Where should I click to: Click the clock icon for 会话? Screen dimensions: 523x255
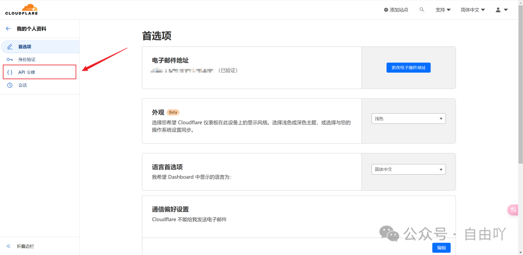coord(10,85)
